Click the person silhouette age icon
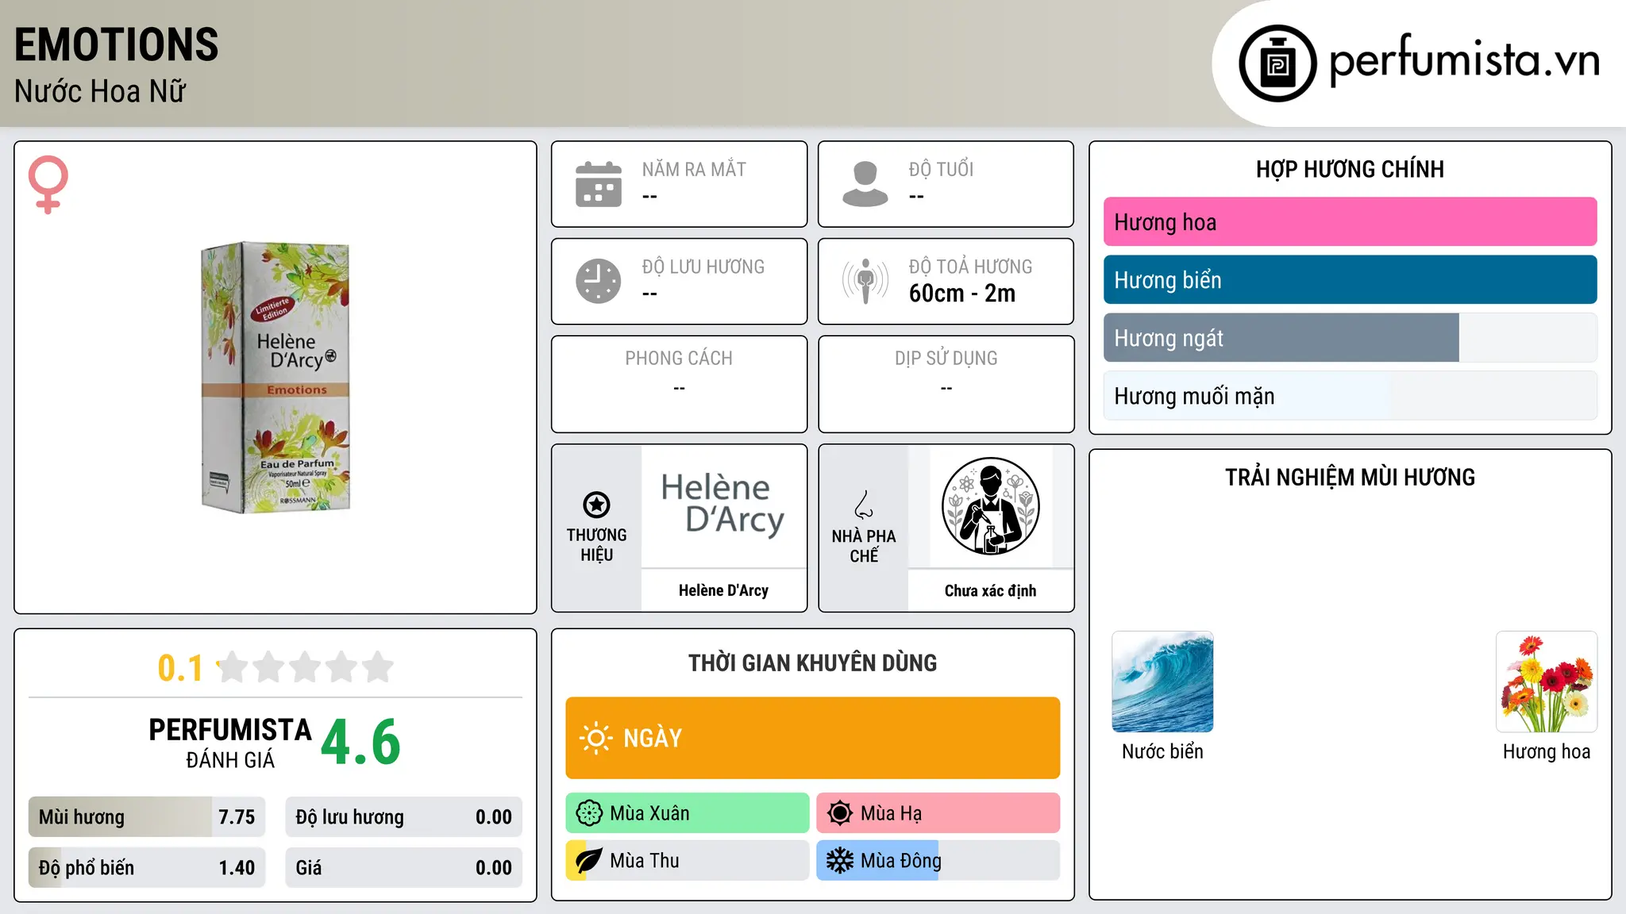The width and height of the screenshot is (1626, 914). [865, 184]
